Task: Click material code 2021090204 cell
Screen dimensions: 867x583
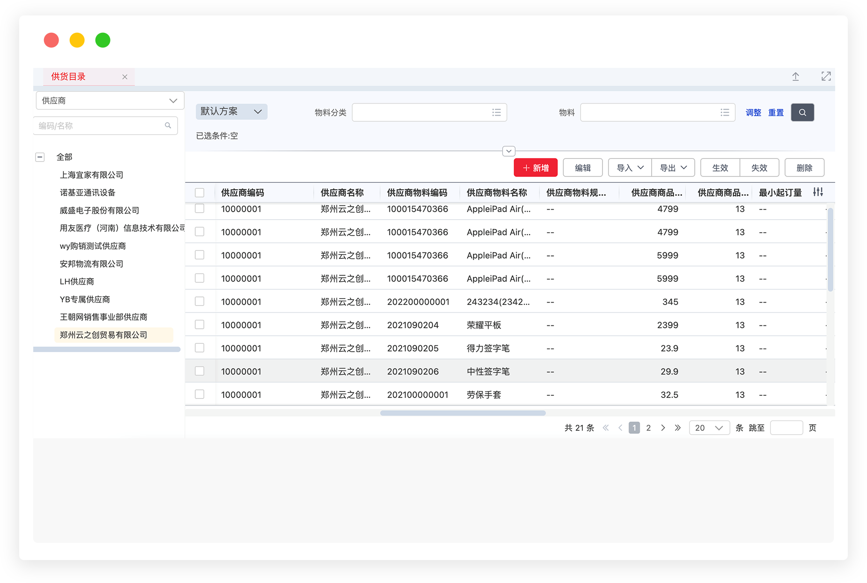Action: (413, 325)
